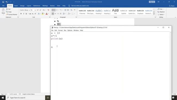
Task: Switch to the Review tab
Action: pyautogui.click(x=52, y=6)
